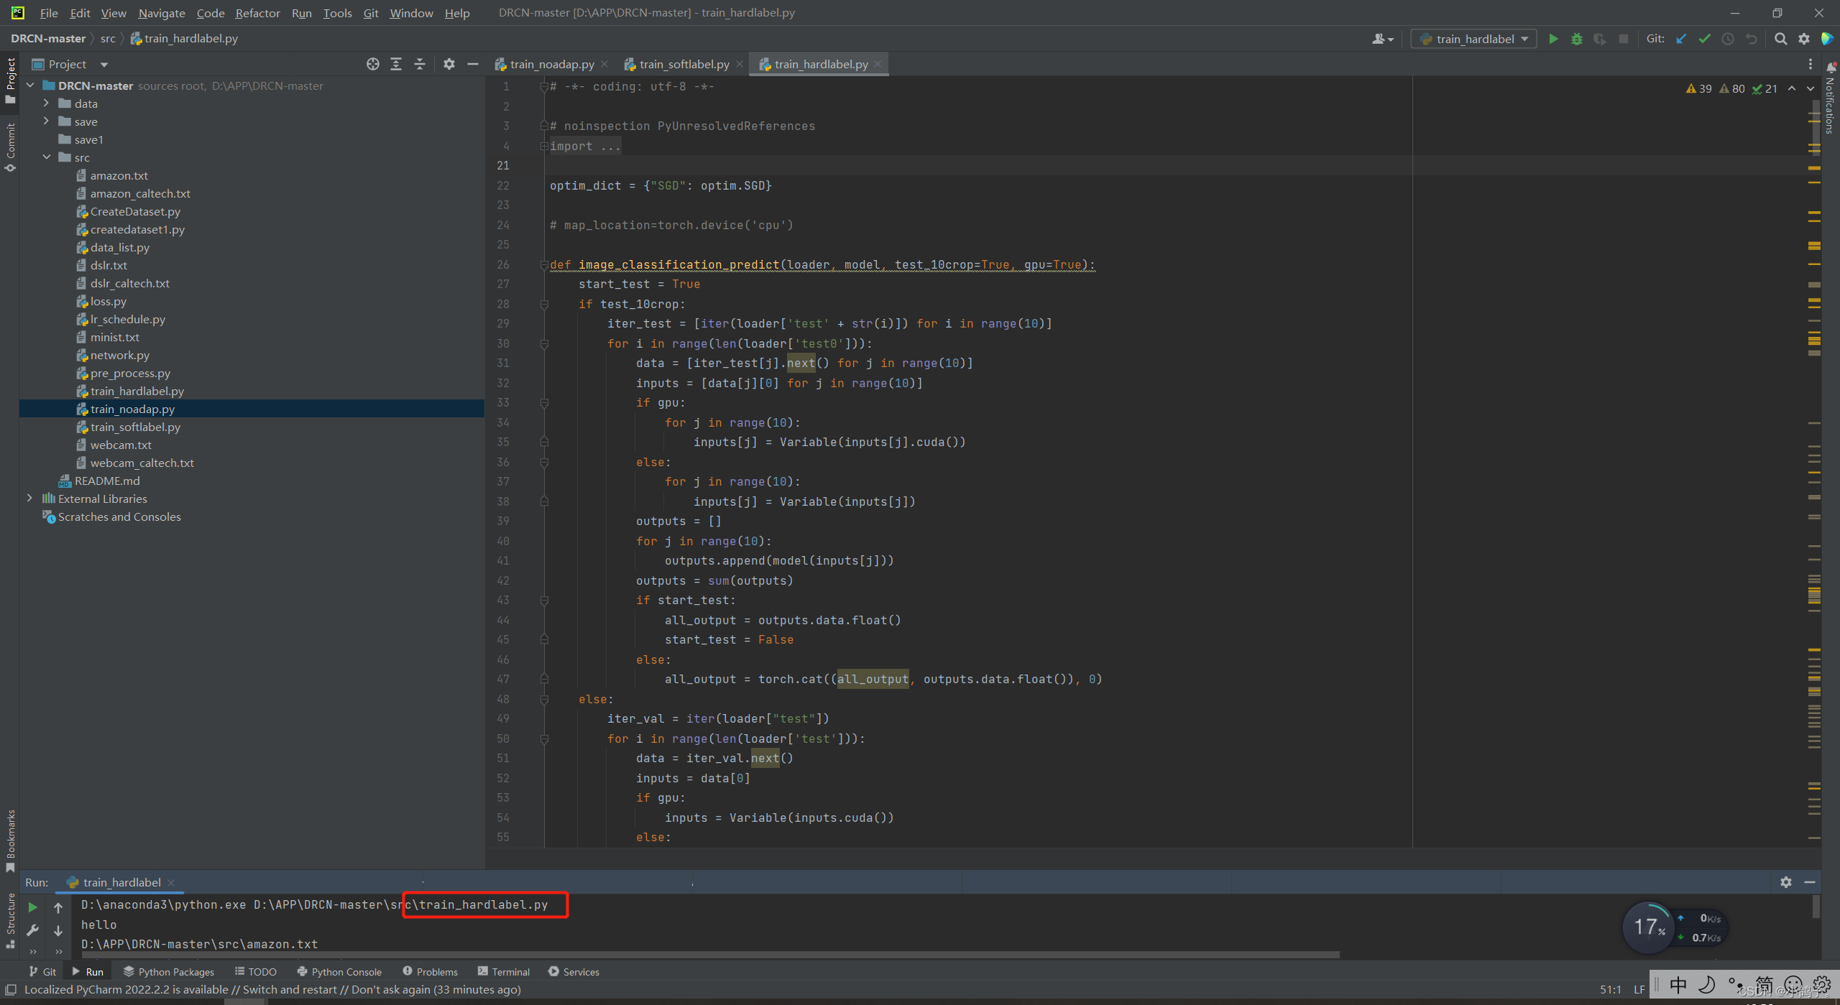Toggle fold of import block line 4
1840x1005 pixels.
click(544, 147)
